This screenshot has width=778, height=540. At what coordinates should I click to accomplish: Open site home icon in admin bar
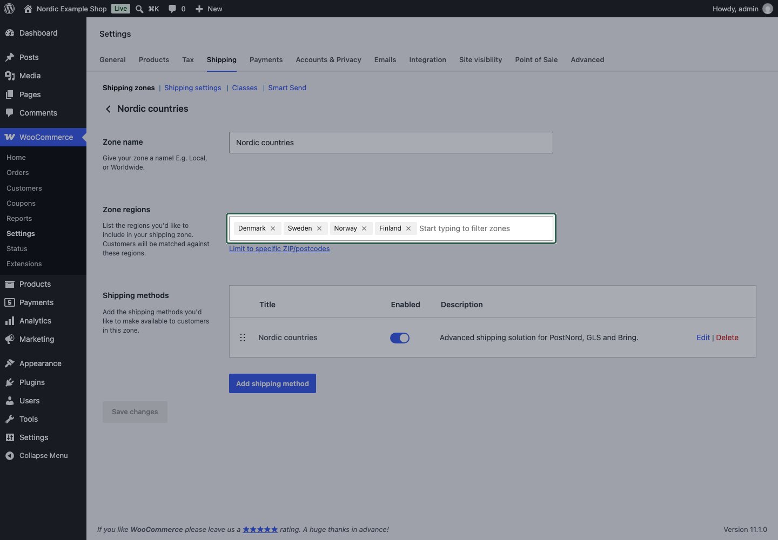[28, 9]
